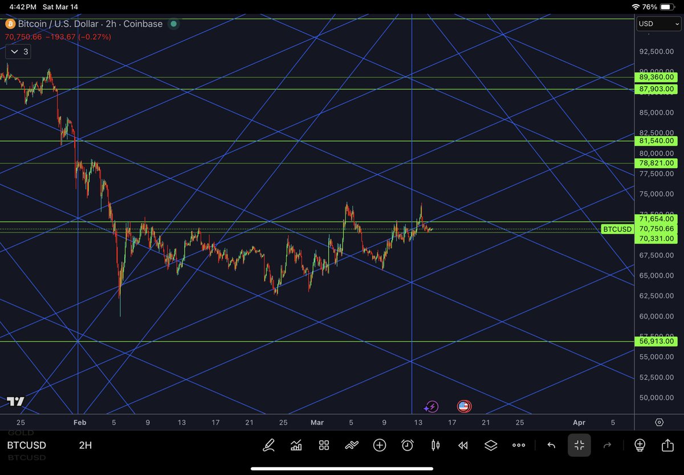684x475 pixels.
Task: Open the USD currency dropdown
Action: coord(658,24)
